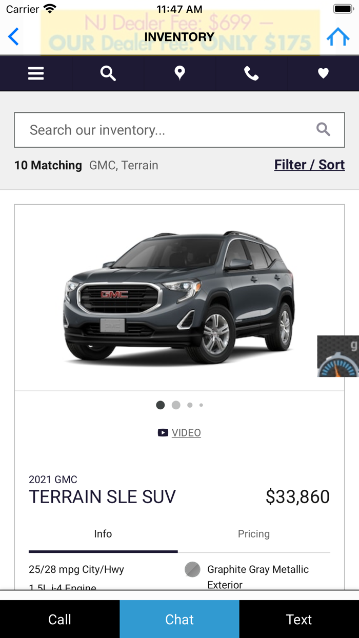Tap the Graphite Gray exterior color swatch

192,569
